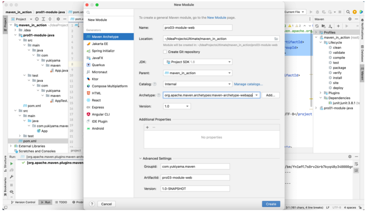Open the Catalog Internal dropdown

click(197, 84)
